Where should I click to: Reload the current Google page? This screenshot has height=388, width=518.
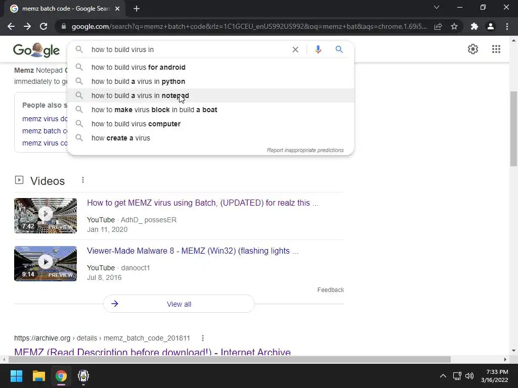click(44, 26)
